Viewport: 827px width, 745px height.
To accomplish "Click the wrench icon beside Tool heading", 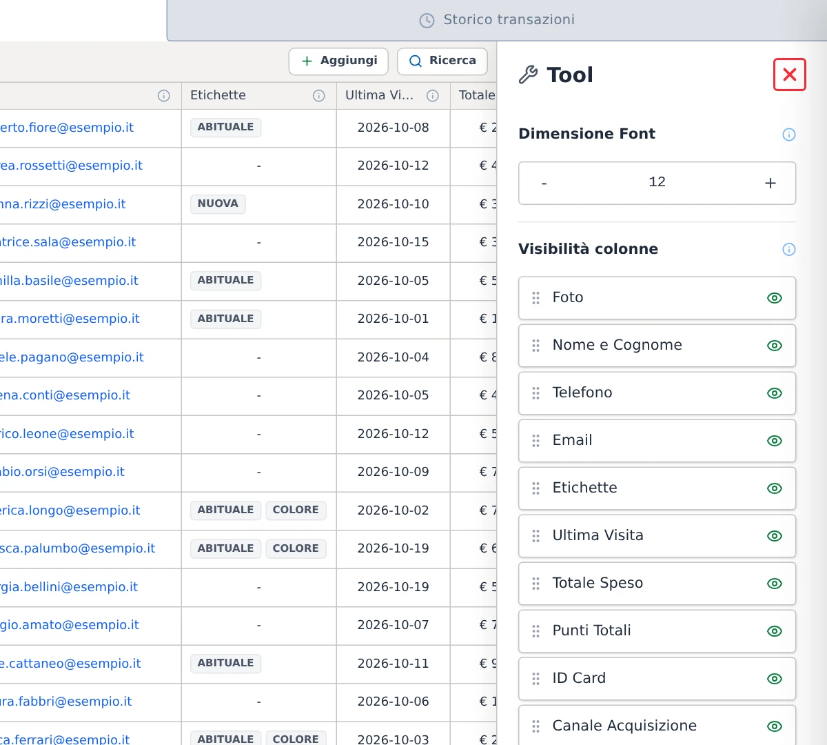I will tap(528, 74).
